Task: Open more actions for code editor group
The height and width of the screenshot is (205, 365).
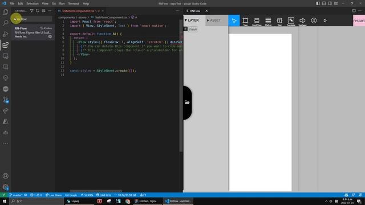Action: [177, 11]
